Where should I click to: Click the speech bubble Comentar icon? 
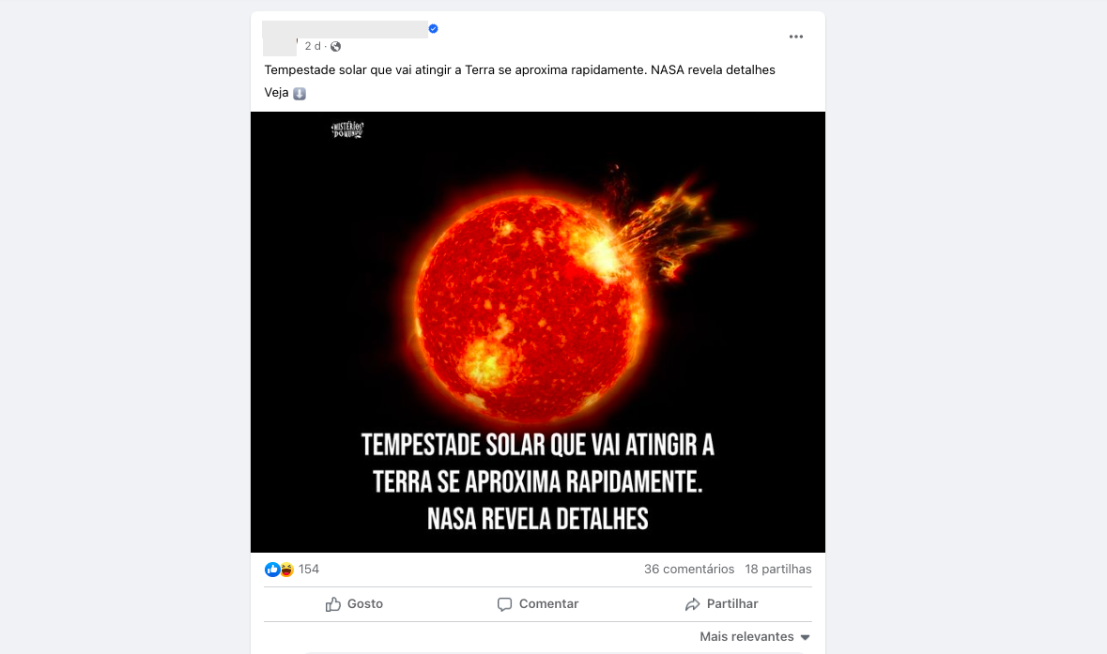click(504, 604)
